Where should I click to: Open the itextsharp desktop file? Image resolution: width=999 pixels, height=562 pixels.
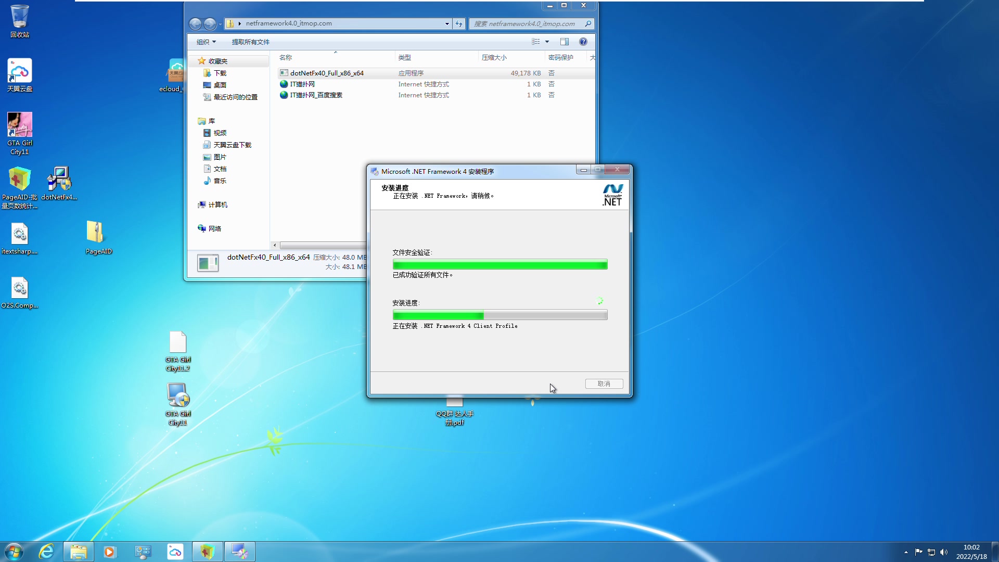pos(20,239)
